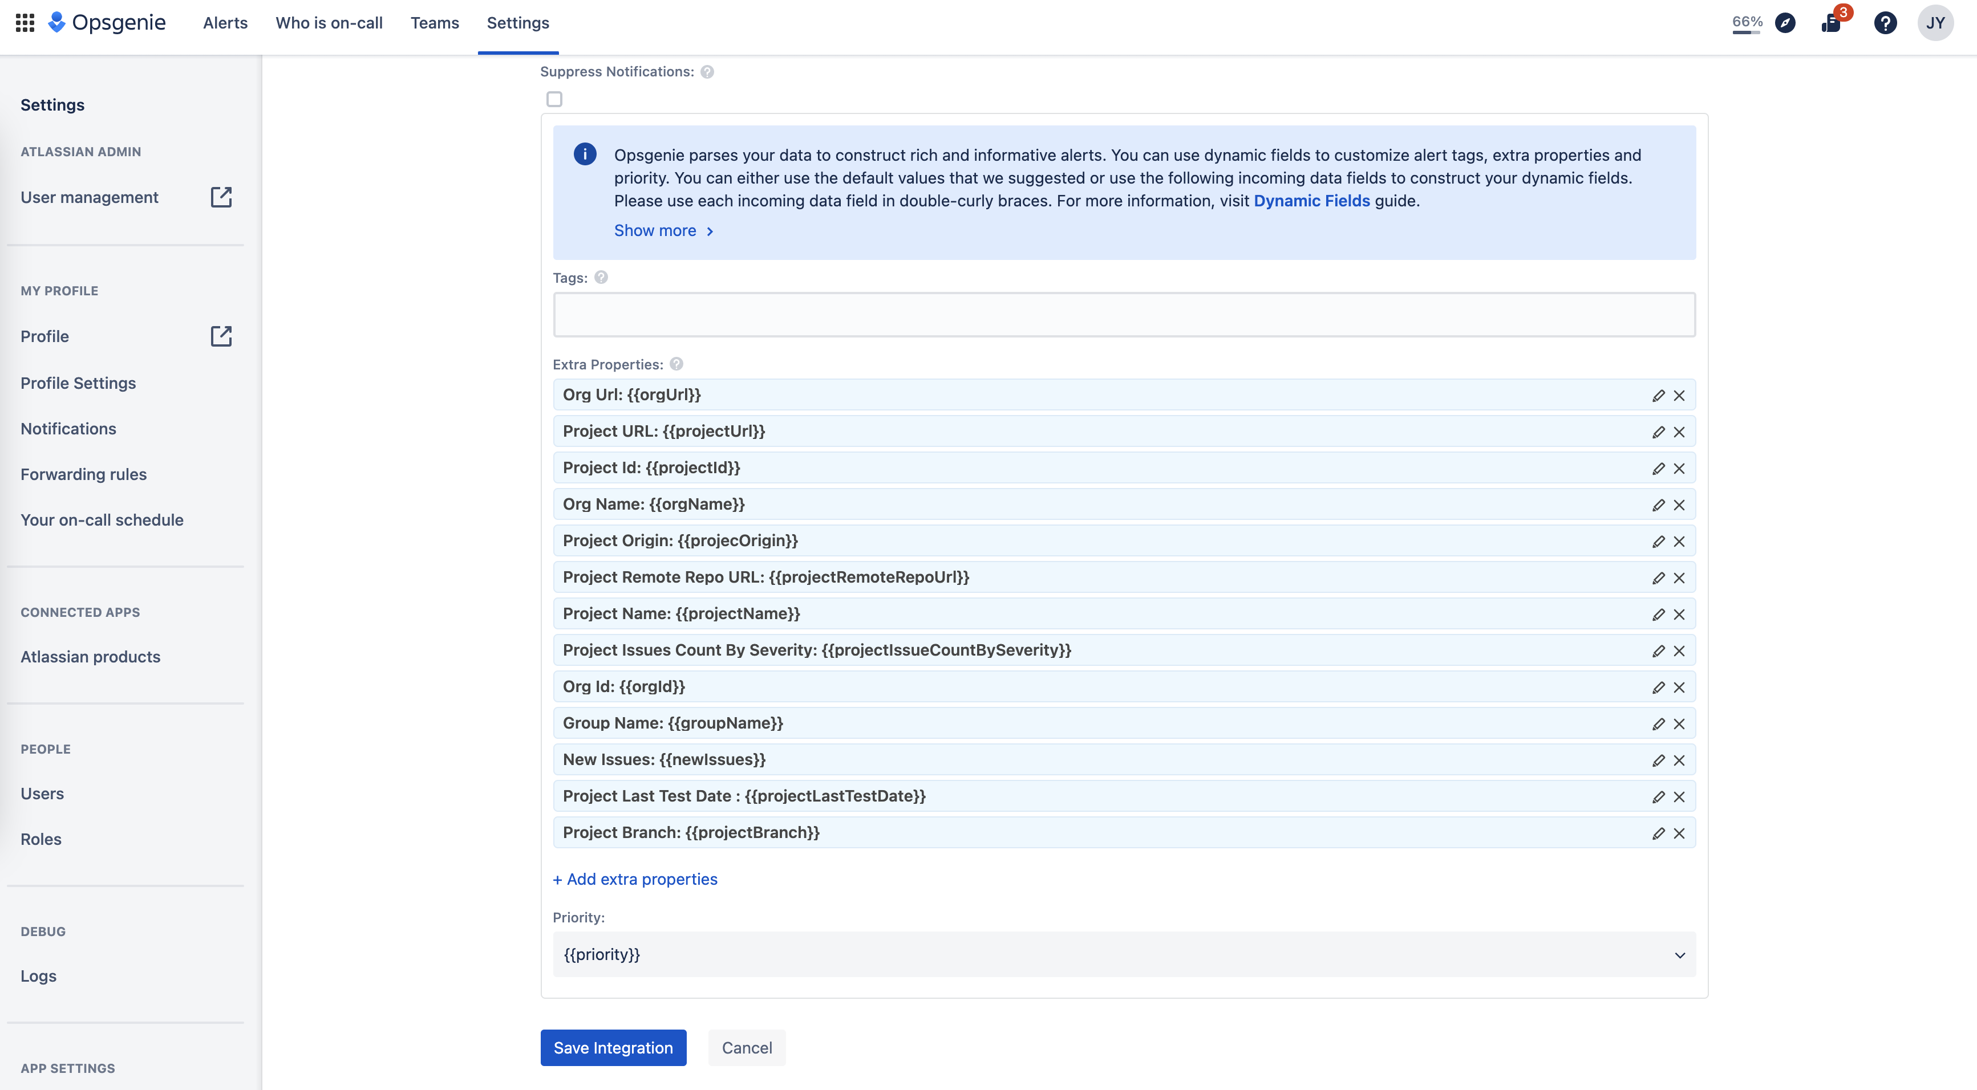Edit the Group Name extra property

click(1659, 724)
